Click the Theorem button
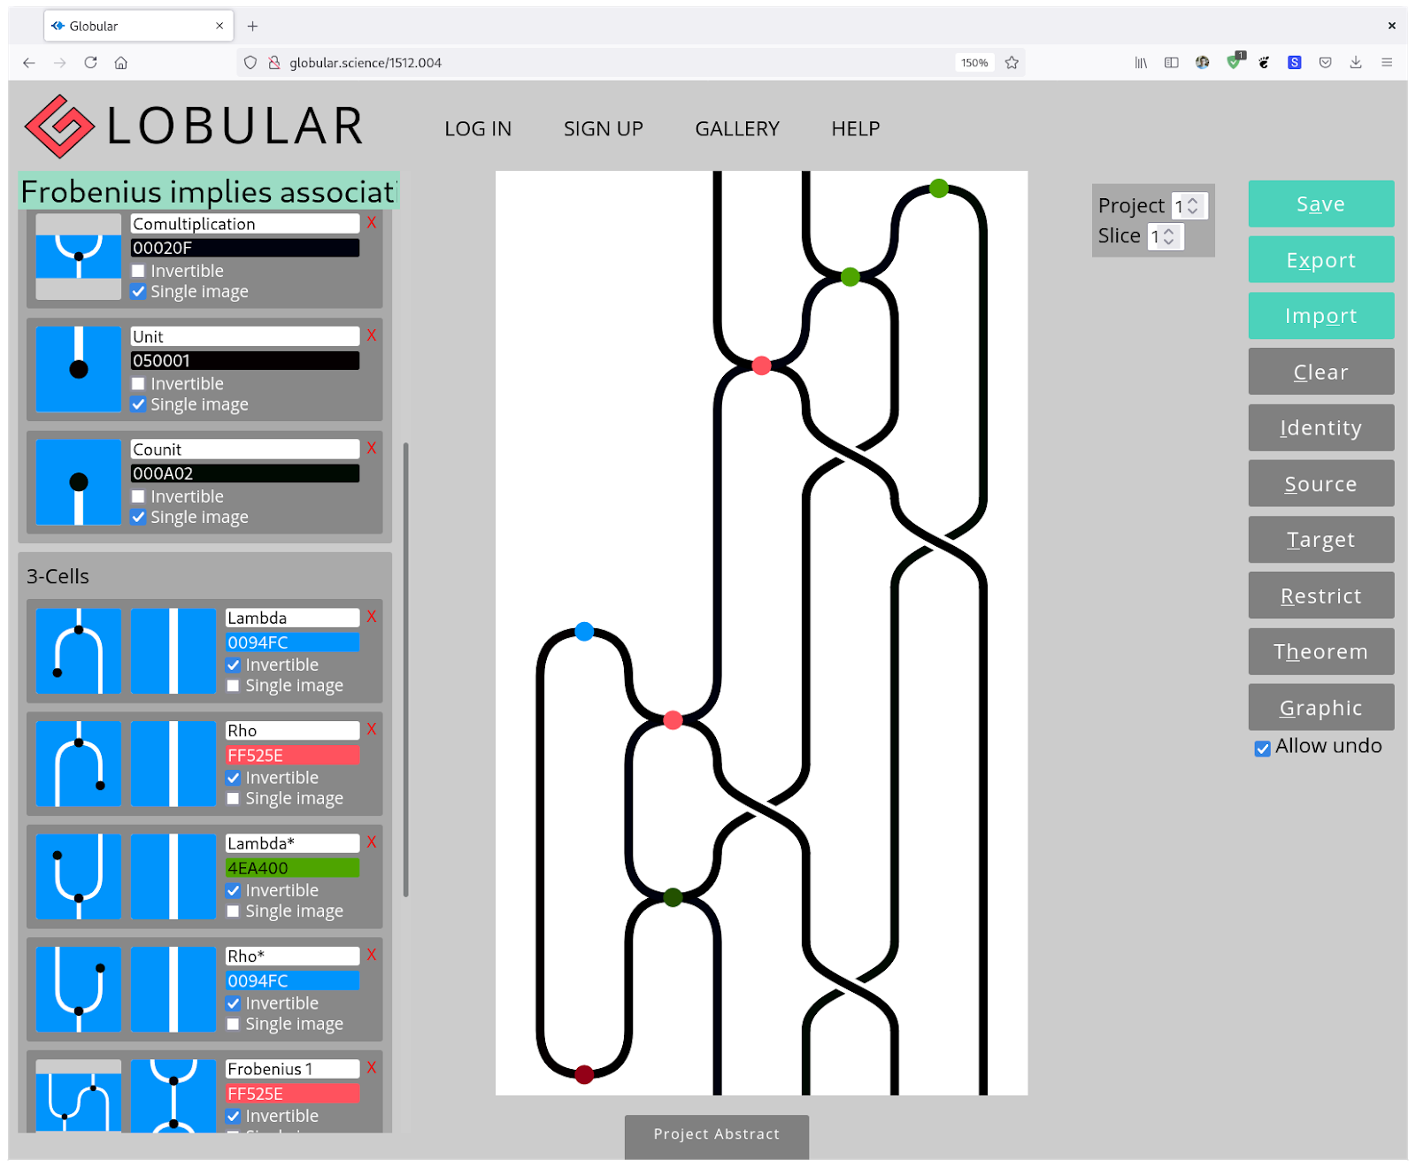 [x=1320, y=652]
